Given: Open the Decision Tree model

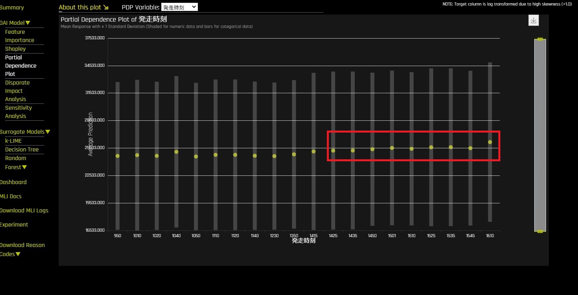Looking at the screenshot, I should (22, 149).
